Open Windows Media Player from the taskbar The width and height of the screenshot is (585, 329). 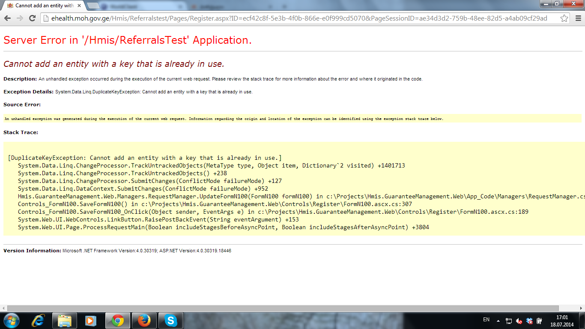click(x=90, y=320)
